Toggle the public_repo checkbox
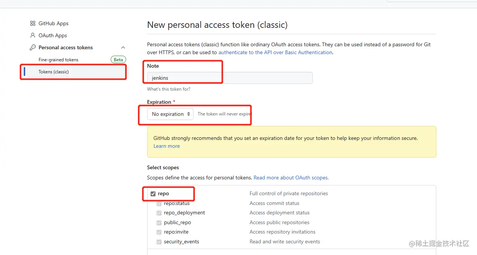Image resolution: width=477 pixels, height=255 pixels. pyautogui.click(x=159, y=223)
